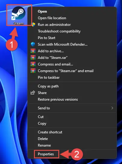Click the WinRAR icon next to Add to archive
This screenshot has height=164, width=122.
point(33,51)
